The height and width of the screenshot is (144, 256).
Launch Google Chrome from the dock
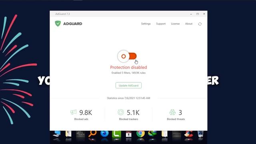point(140,134)
